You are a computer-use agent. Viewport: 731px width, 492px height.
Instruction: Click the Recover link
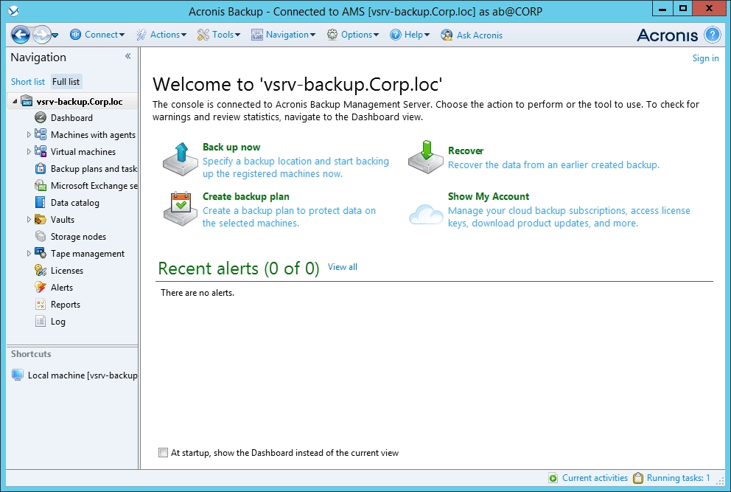[x=465, y=150]
